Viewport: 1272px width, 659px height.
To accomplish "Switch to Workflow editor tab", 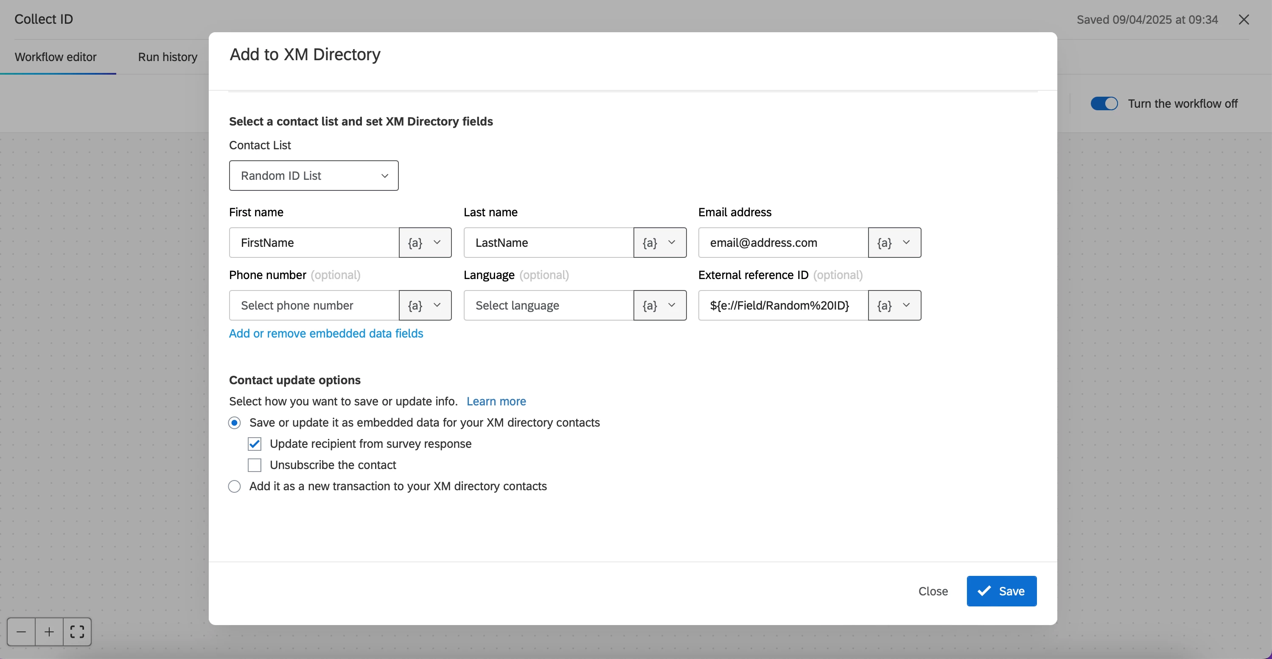I will tap(56, 57).
